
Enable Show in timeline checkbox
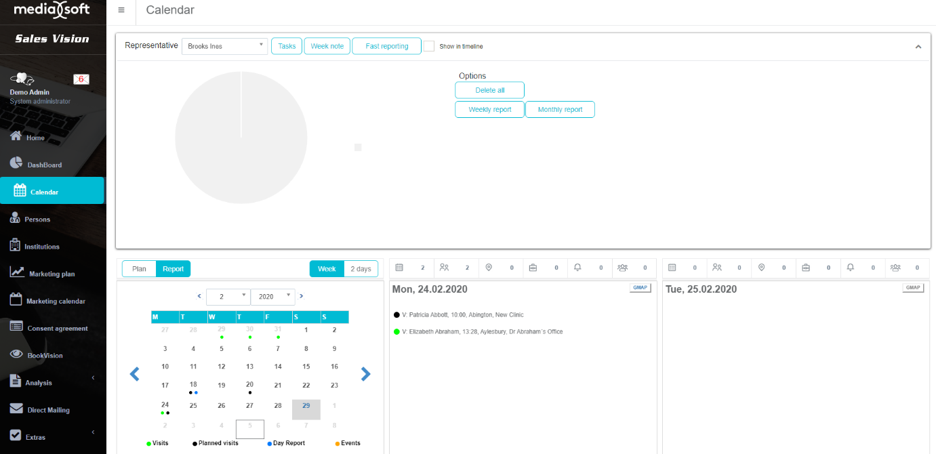[x=429, y=46]
